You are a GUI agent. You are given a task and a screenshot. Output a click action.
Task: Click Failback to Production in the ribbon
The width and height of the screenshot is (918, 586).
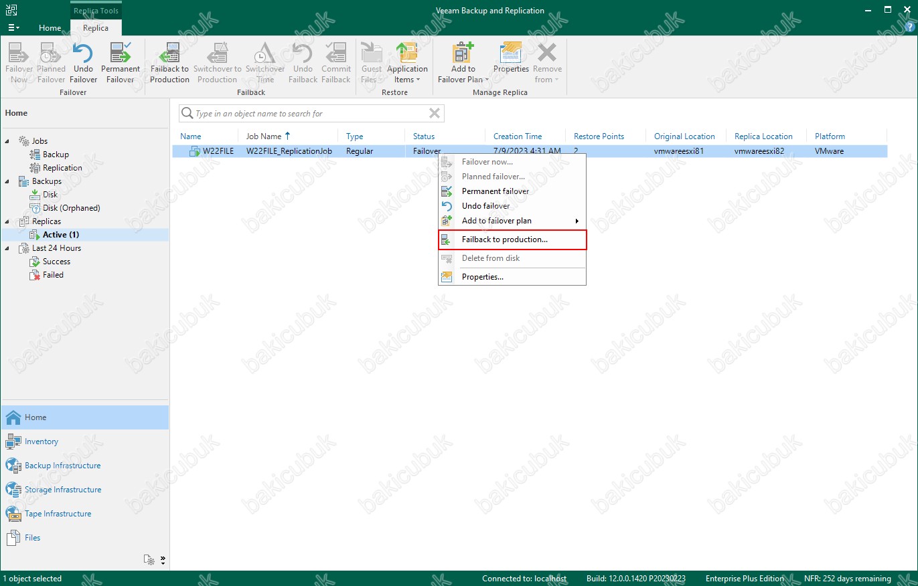(x=169, y=63)
